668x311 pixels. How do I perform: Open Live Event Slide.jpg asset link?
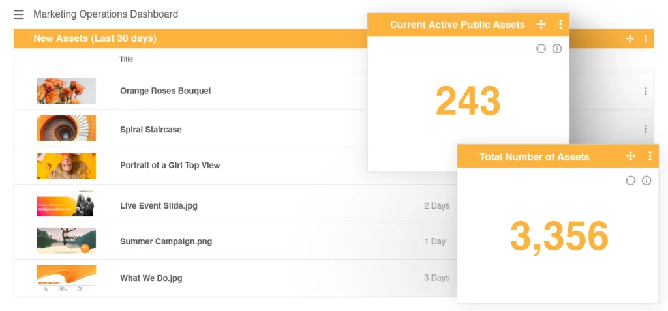tap(159, 206)
